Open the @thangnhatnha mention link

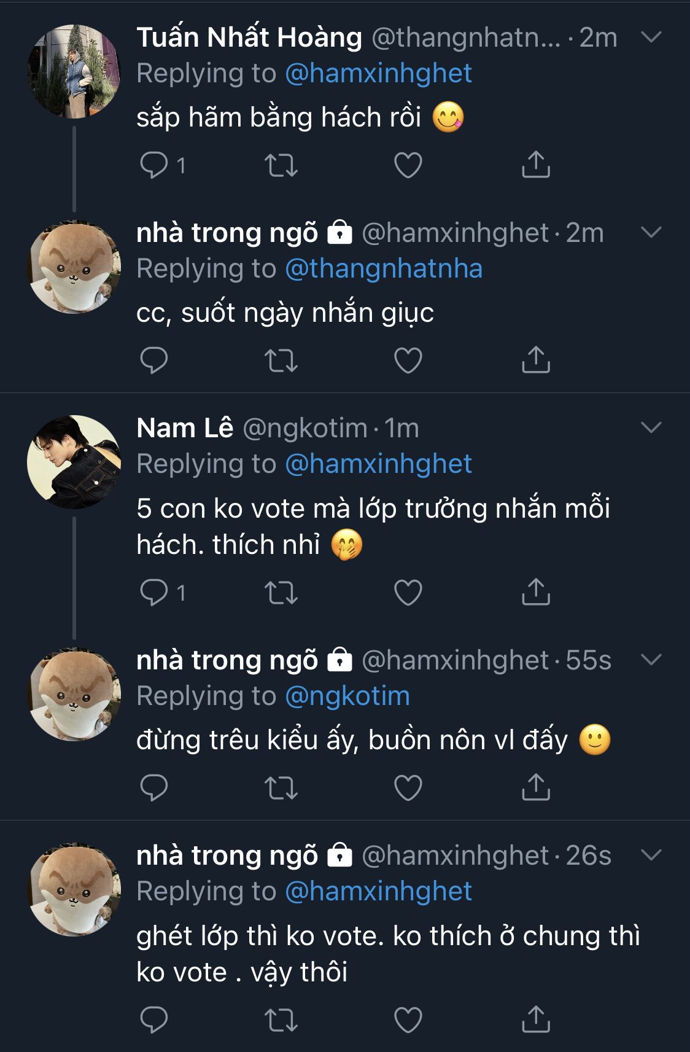[384, 268]
